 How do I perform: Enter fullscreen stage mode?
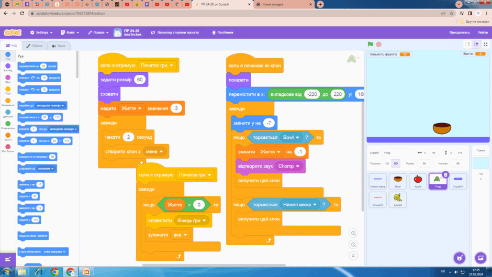pos(485,45)
